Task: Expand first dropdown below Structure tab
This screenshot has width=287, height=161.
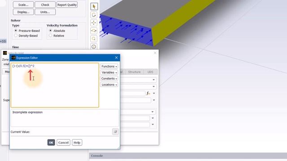Action: pyautogui.click(x=154, y=80)
